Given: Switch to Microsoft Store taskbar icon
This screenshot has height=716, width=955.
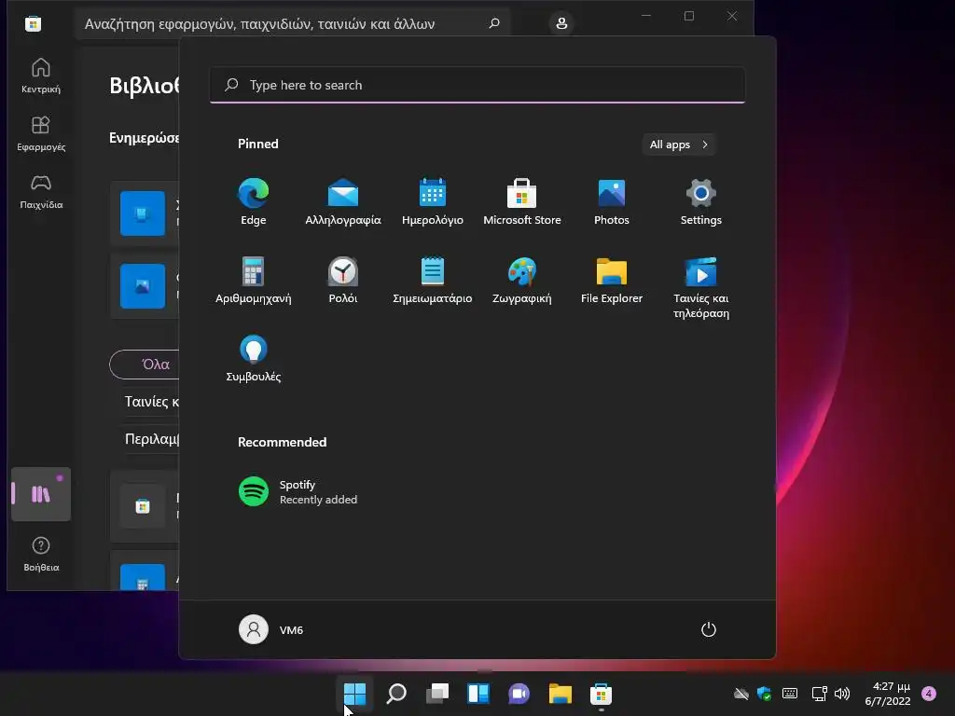Looking at the screenshot, I should pyautogui.click(x=601, y=694).
